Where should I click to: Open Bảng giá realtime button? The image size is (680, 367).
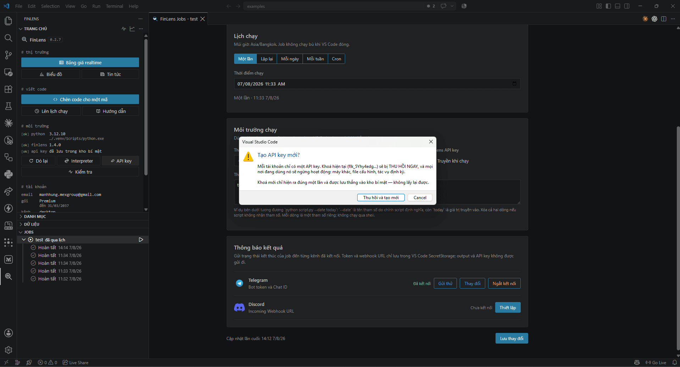(80, 62)
